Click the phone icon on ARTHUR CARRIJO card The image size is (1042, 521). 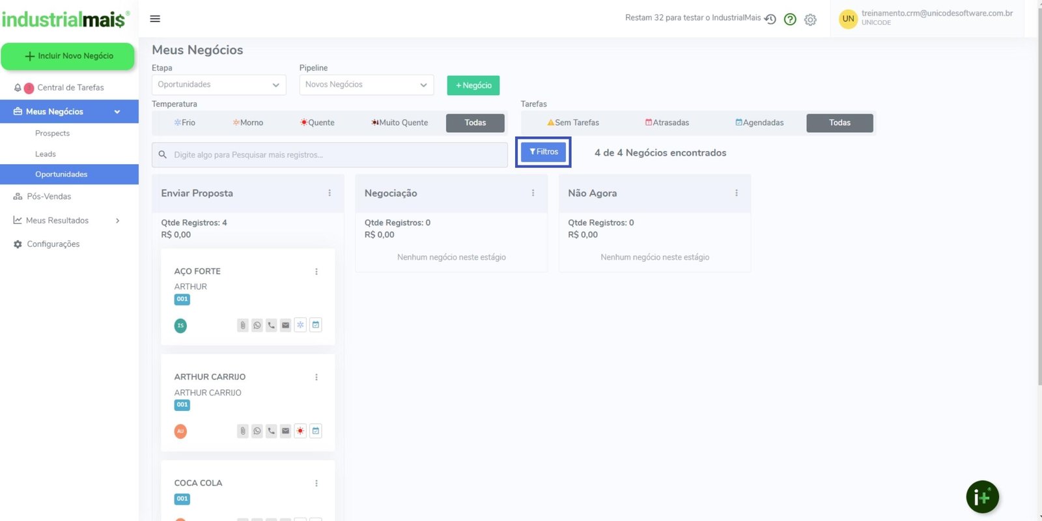272,430
